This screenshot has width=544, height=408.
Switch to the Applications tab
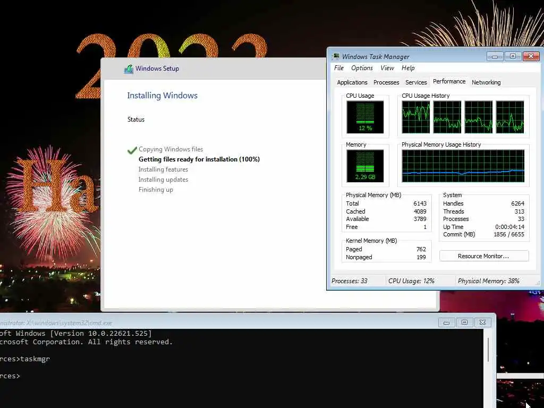pyautogui.click(x=352, y=82)
